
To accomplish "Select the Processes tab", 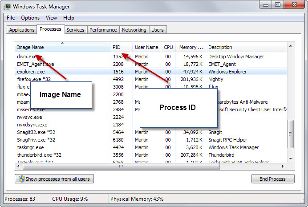I will [50, 29].
